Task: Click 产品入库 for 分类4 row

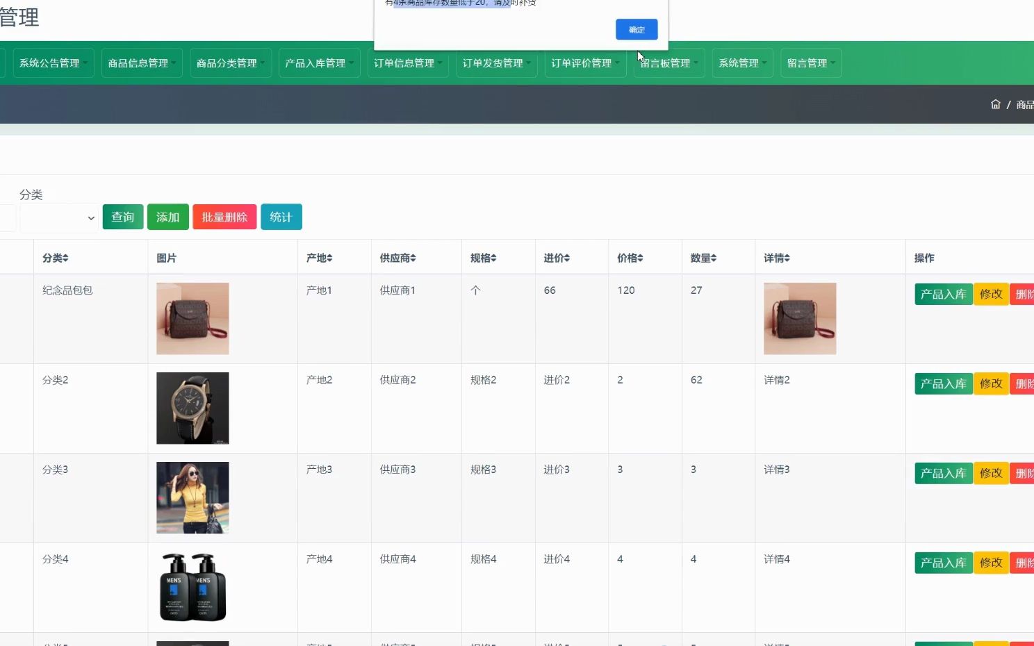Action: pyautogui.click(x=944, y=563)
